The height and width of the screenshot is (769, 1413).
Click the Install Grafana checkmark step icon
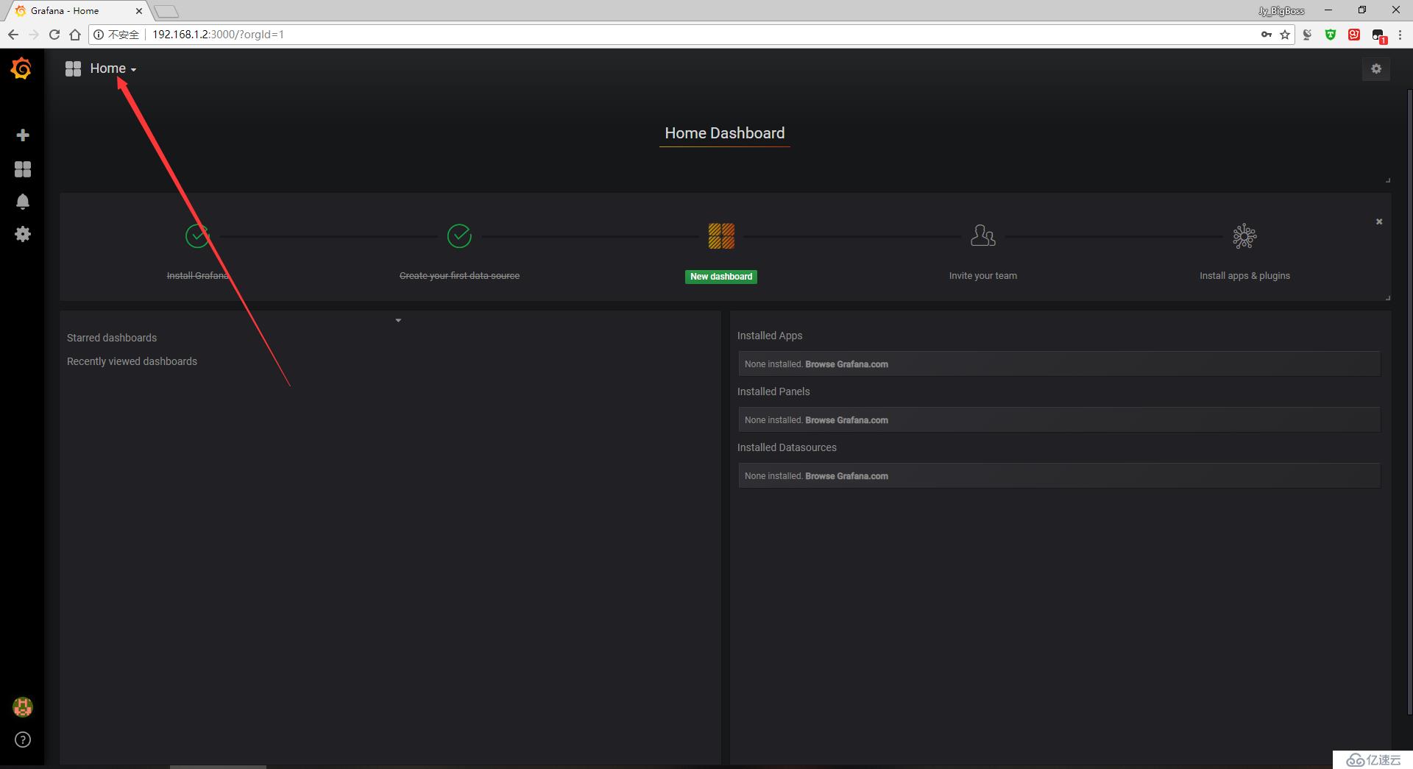[x=197, y=236]
